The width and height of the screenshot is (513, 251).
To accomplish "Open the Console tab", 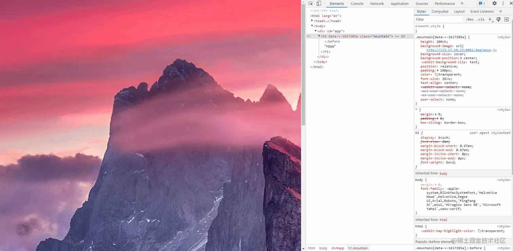I will [357, 4].
